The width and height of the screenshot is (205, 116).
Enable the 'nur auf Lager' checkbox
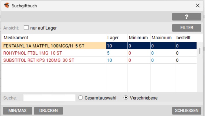point(26,28)
